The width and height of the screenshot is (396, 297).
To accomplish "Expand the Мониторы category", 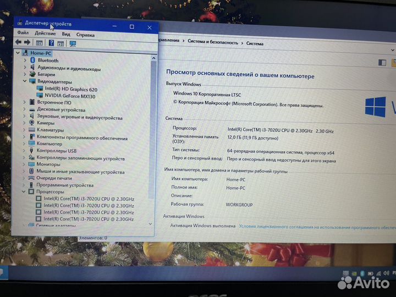I will 24,164.
